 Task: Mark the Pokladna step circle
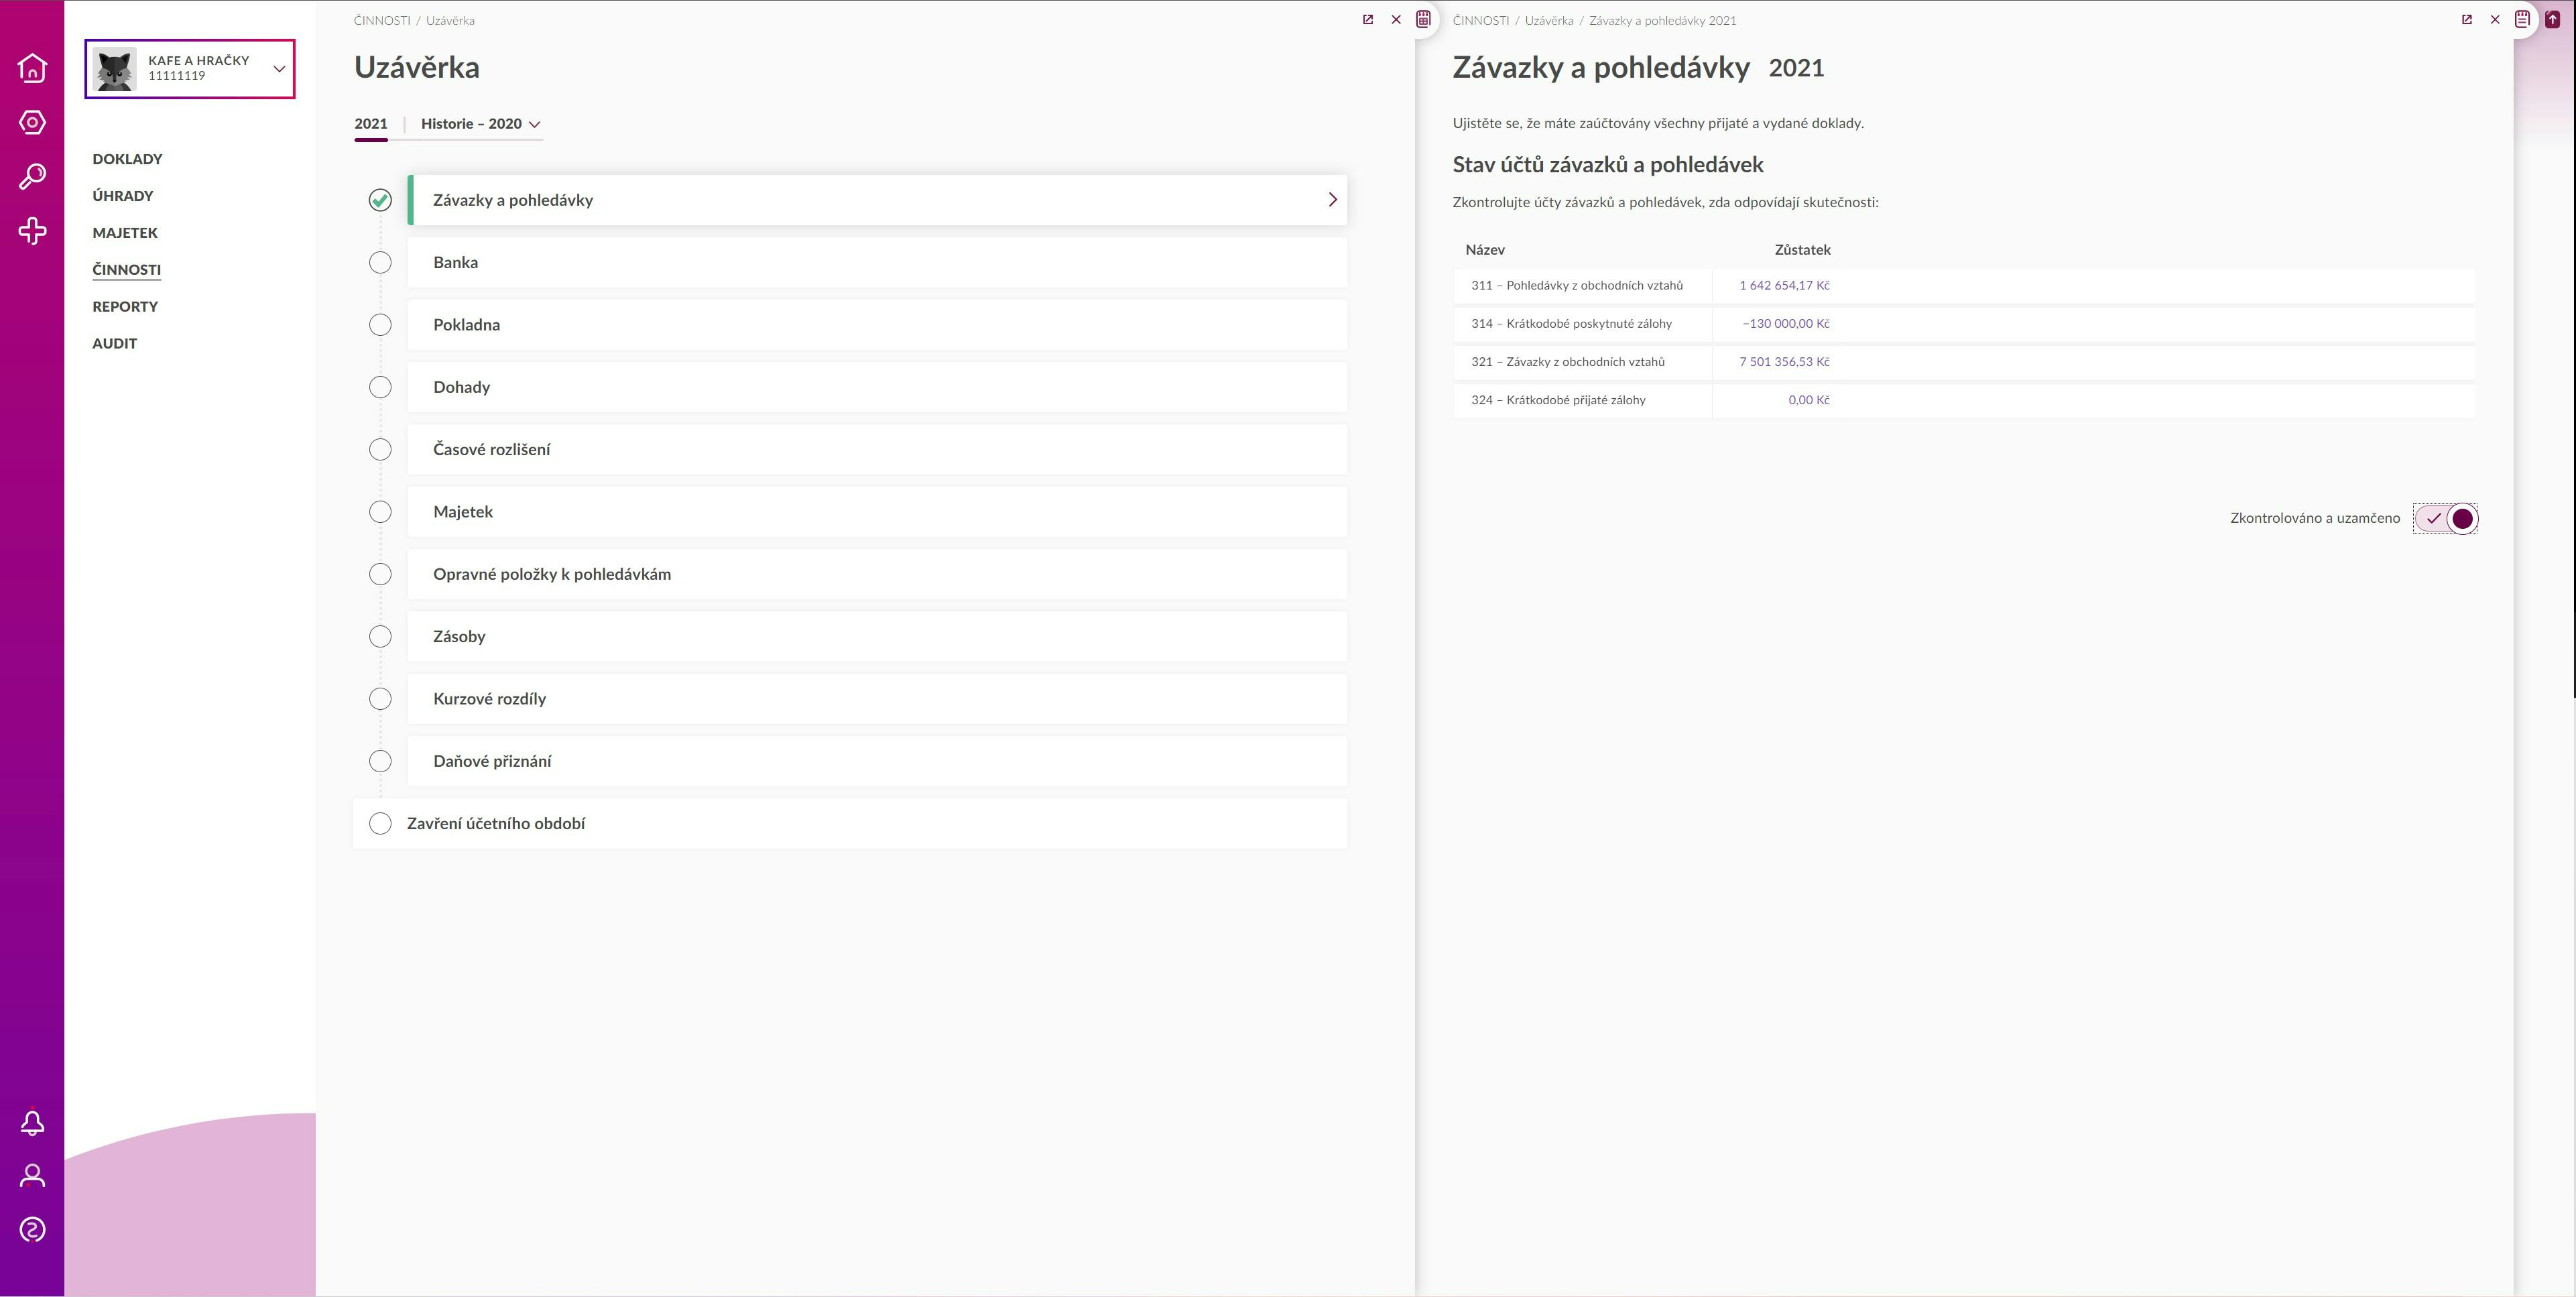380,325
